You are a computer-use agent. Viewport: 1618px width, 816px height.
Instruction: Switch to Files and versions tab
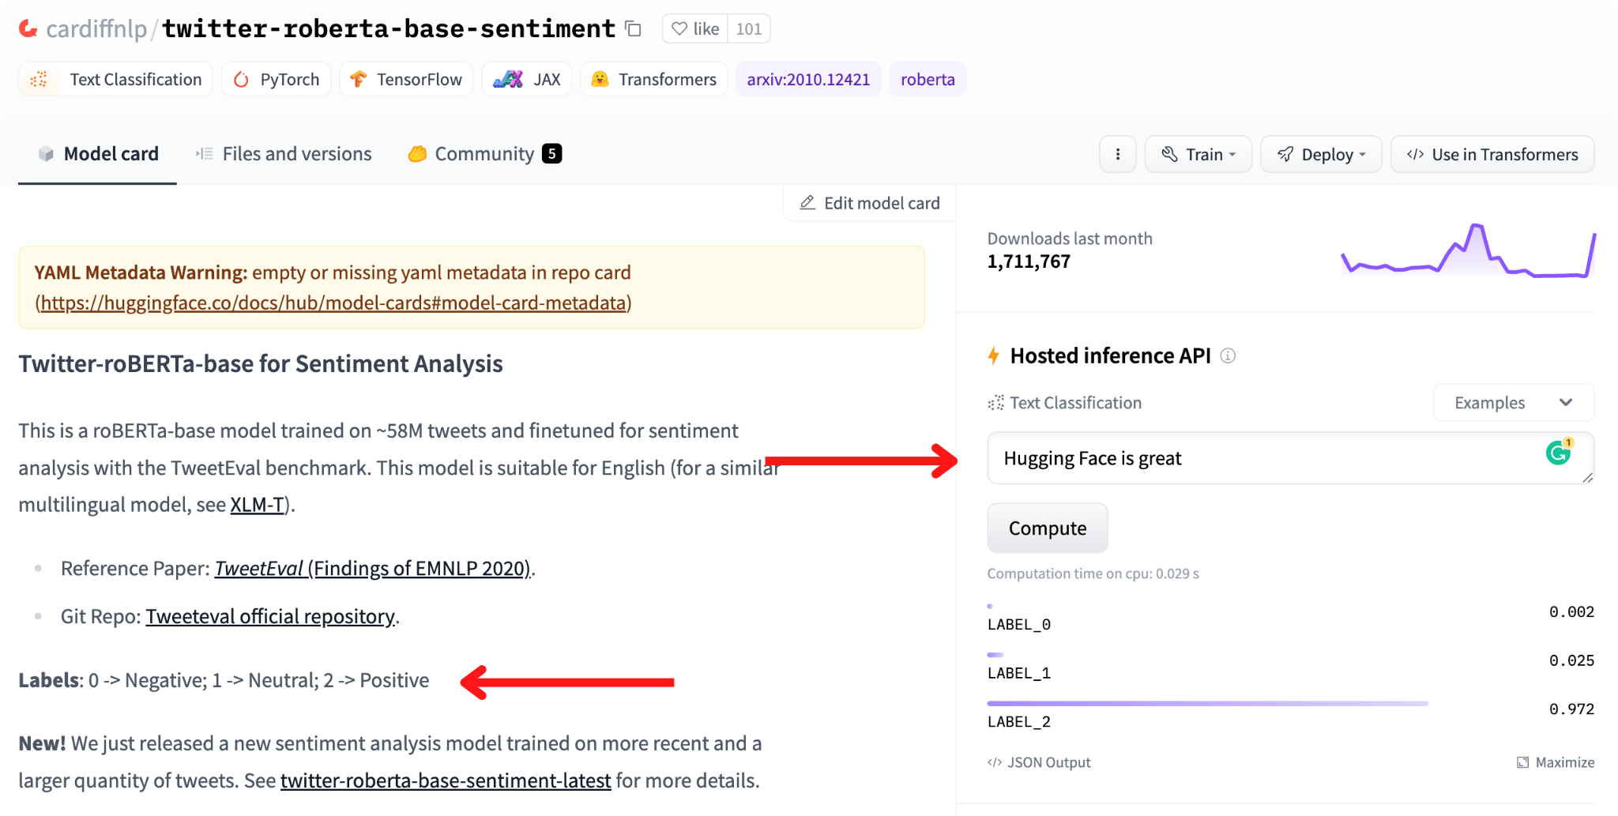pyautogui.click(x=284, y=154)
